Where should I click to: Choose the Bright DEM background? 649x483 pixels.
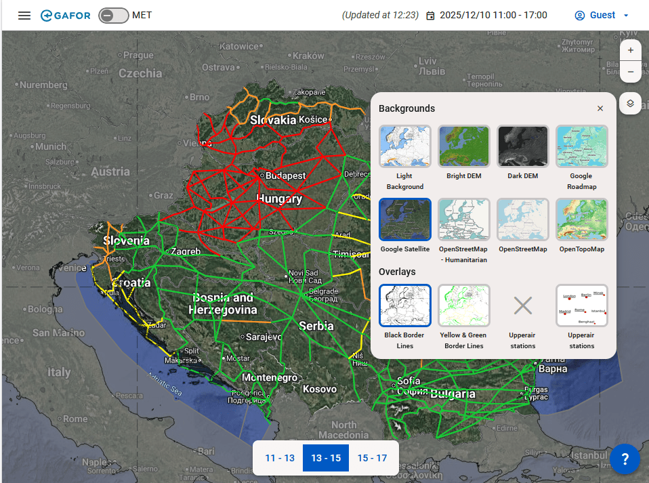[464, 146]
